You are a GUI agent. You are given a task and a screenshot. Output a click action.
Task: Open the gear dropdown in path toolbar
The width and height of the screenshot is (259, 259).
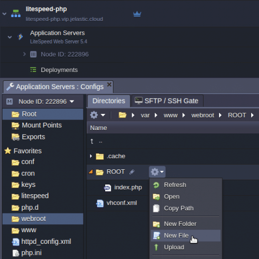pyautogui.click(x=97, y=115)
